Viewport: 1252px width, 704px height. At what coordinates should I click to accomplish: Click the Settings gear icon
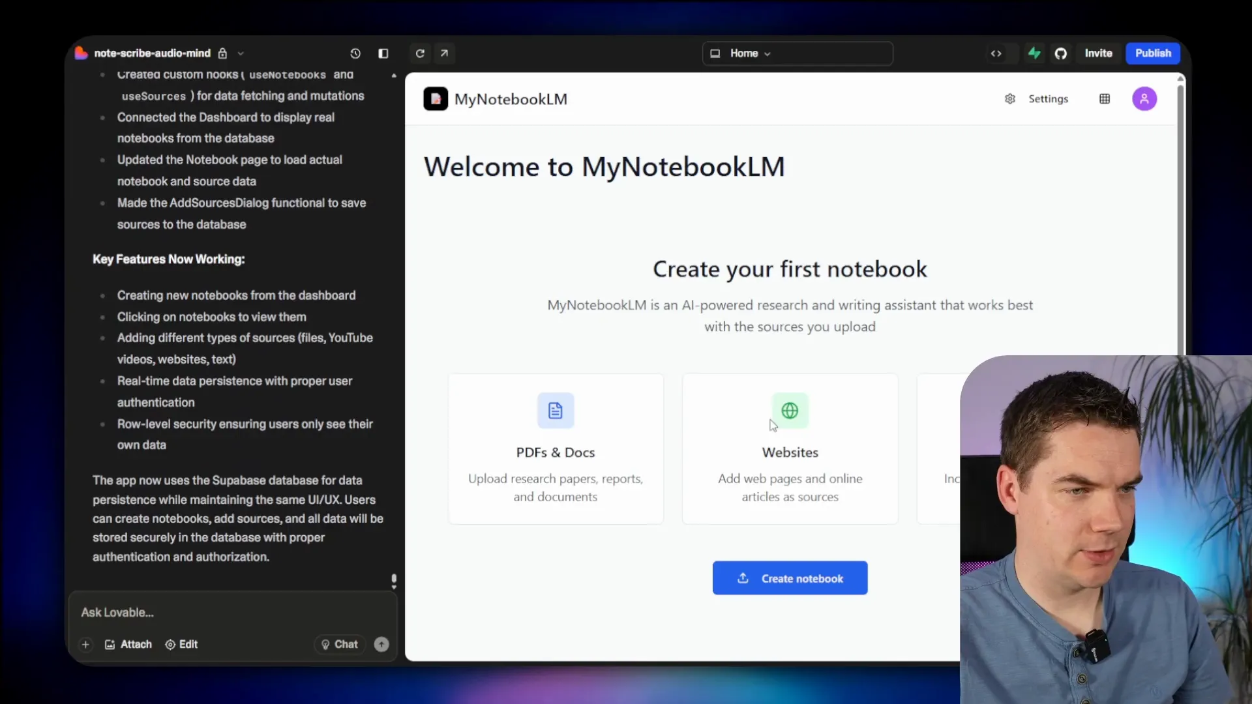click(x=1010, y=99)
